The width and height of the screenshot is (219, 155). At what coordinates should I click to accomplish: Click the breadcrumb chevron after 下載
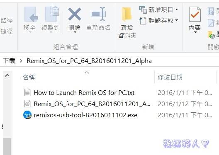(21, 61)
